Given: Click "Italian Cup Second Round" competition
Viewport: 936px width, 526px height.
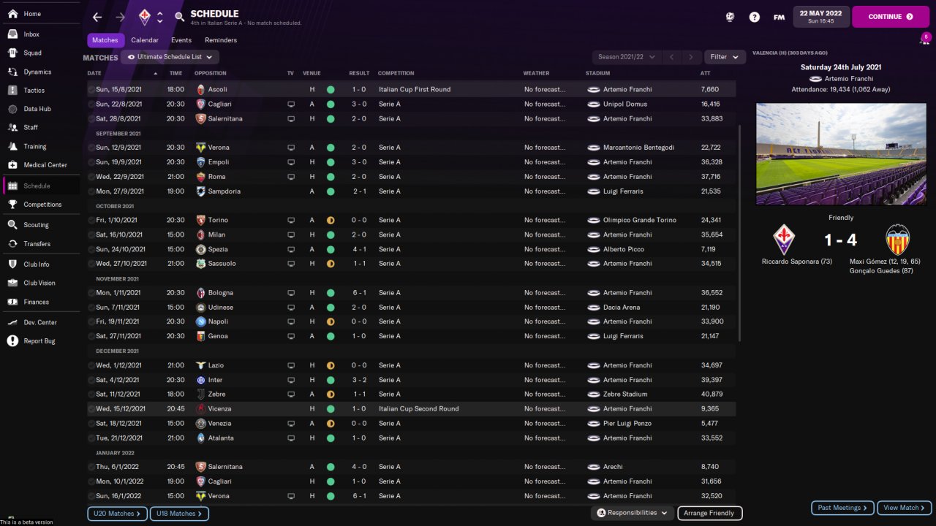Looking at the screenshot, I should [419, 409].
